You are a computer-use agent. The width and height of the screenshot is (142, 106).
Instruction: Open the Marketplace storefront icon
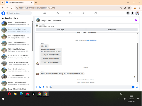click(x=83, y=13)
